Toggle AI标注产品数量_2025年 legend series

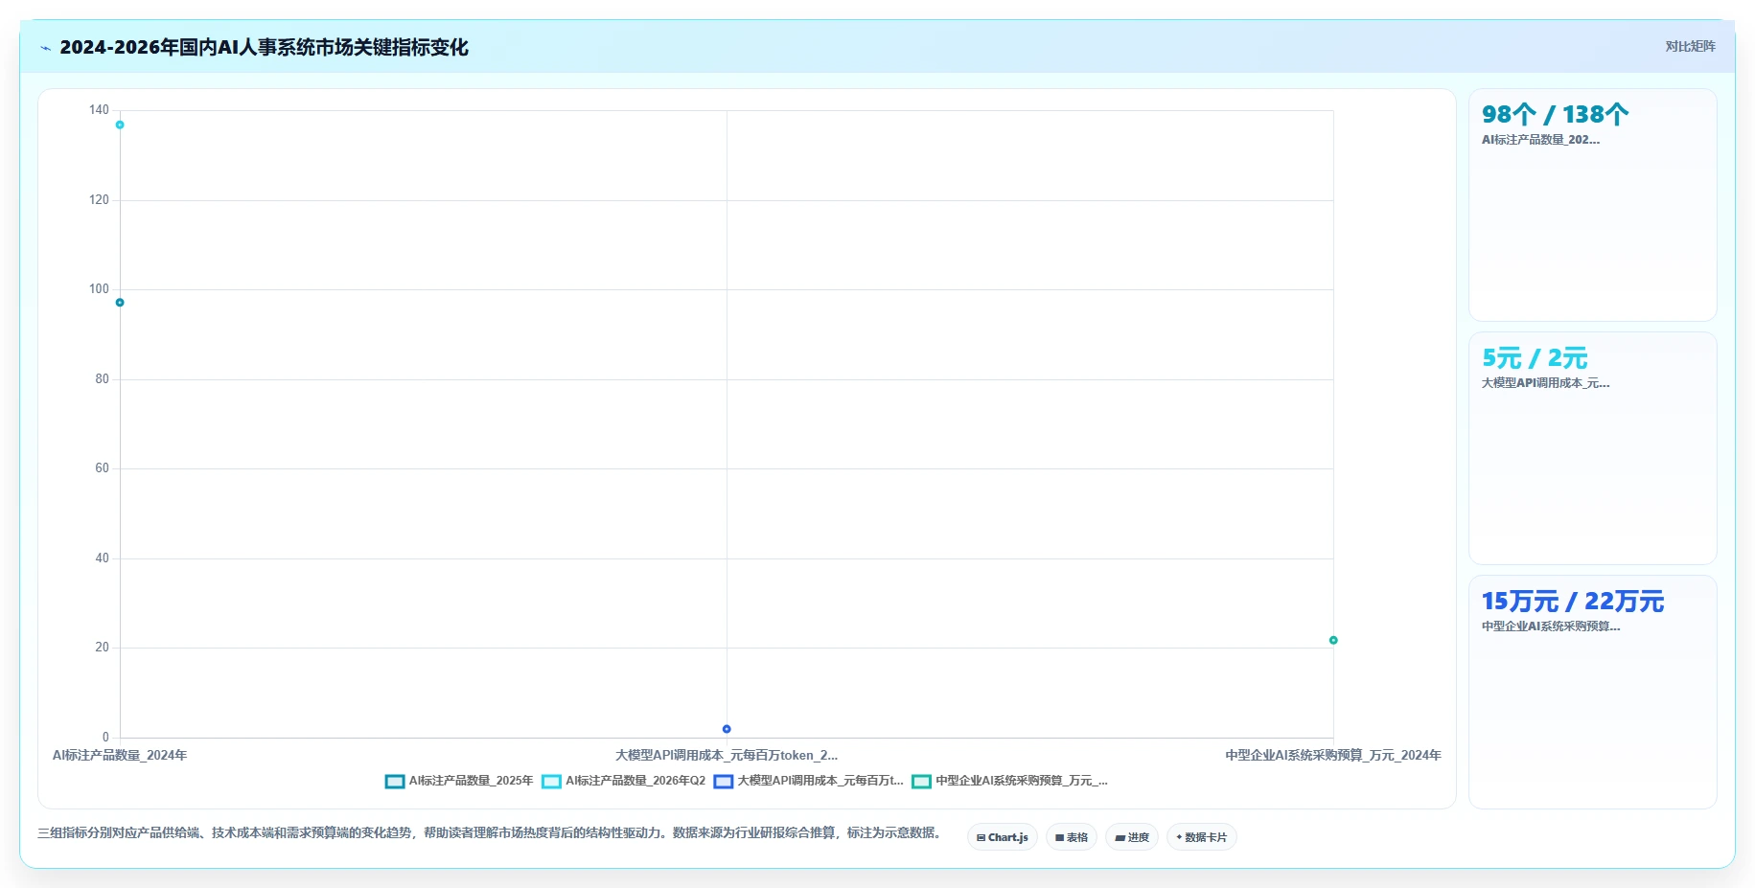[x=459, y=781]
